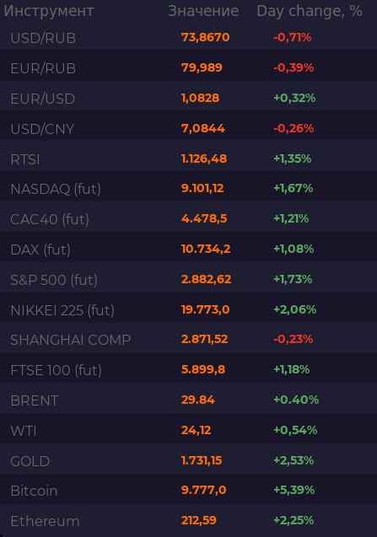Open the EUR/RUB instrument

[189, 67]
